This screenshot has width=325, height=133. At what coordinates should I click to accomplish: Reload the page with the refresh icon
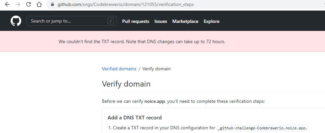coord(29,4)
